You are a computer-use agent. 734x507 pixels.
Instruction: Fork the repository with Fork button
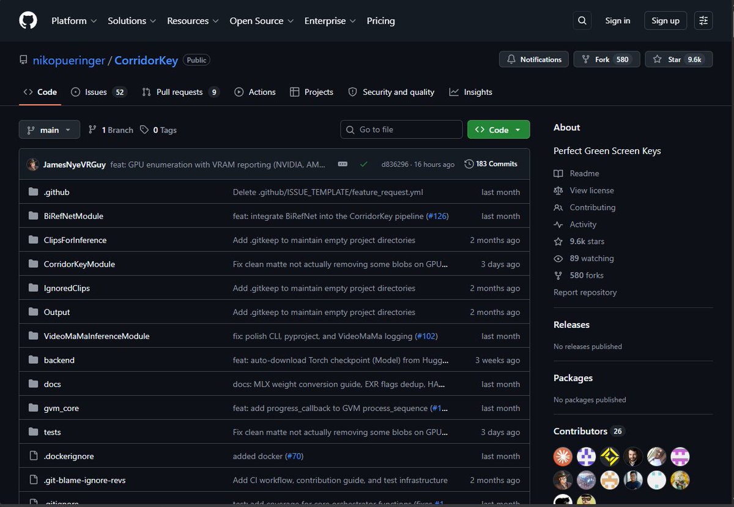[x=607, y=59]
